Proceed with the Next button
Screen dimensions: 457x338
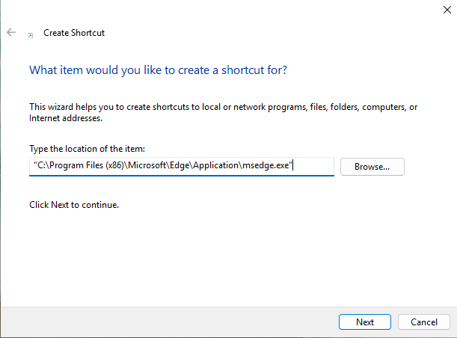click(x=364, y=322)
